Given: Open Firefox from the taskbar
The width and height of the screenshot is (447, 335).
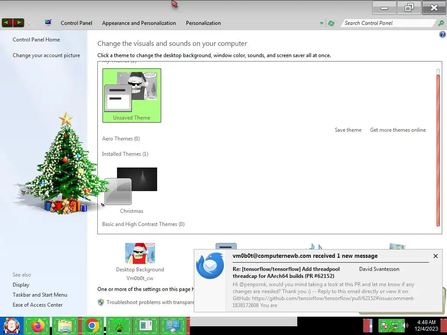Looking at the screenshot, I should tap(38, 326).
